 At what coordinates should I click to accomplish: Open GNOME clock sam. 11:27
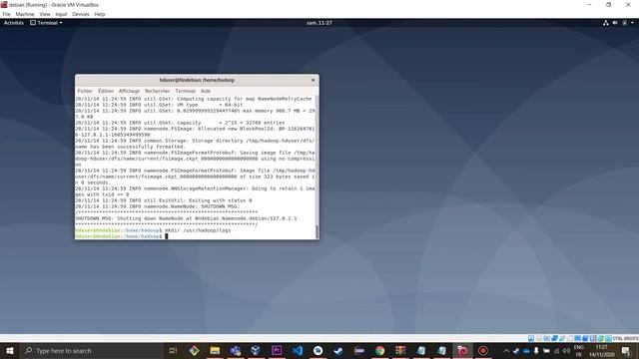coord(319,23)
